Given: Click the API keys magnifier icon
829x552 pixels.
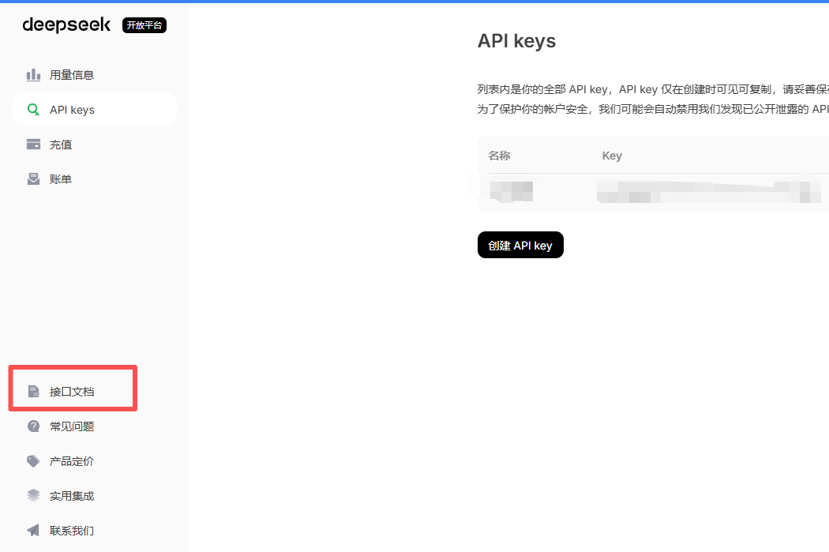Looking at the screenshot, I should point(33,110).
